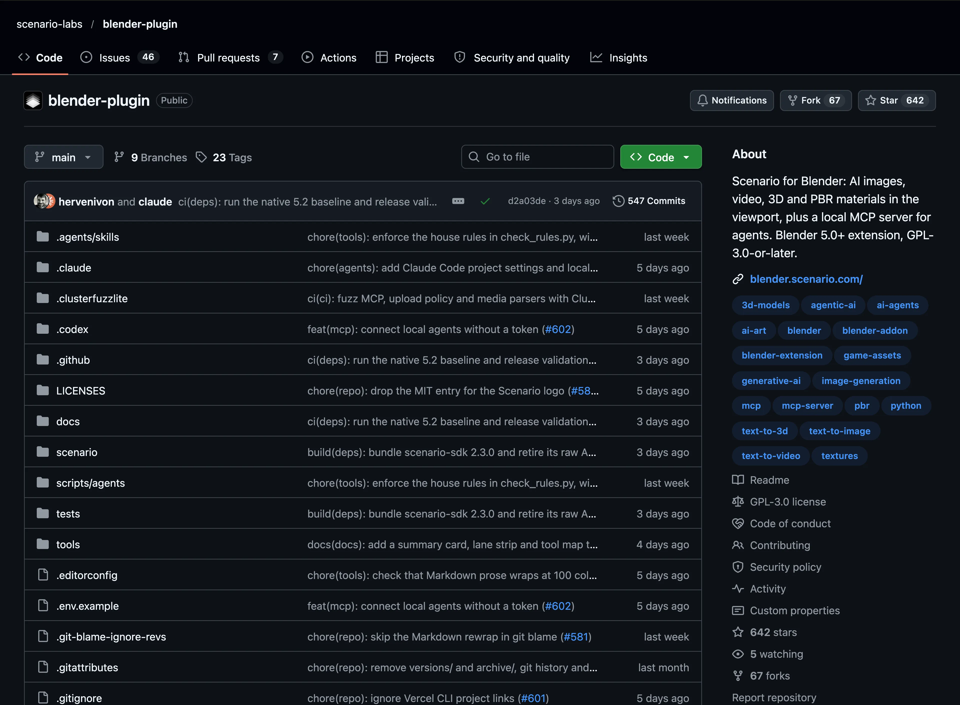Click the fork icon in the Fork button
The height and width of the screenshot is (705, 960).
(x=792, y=101)
